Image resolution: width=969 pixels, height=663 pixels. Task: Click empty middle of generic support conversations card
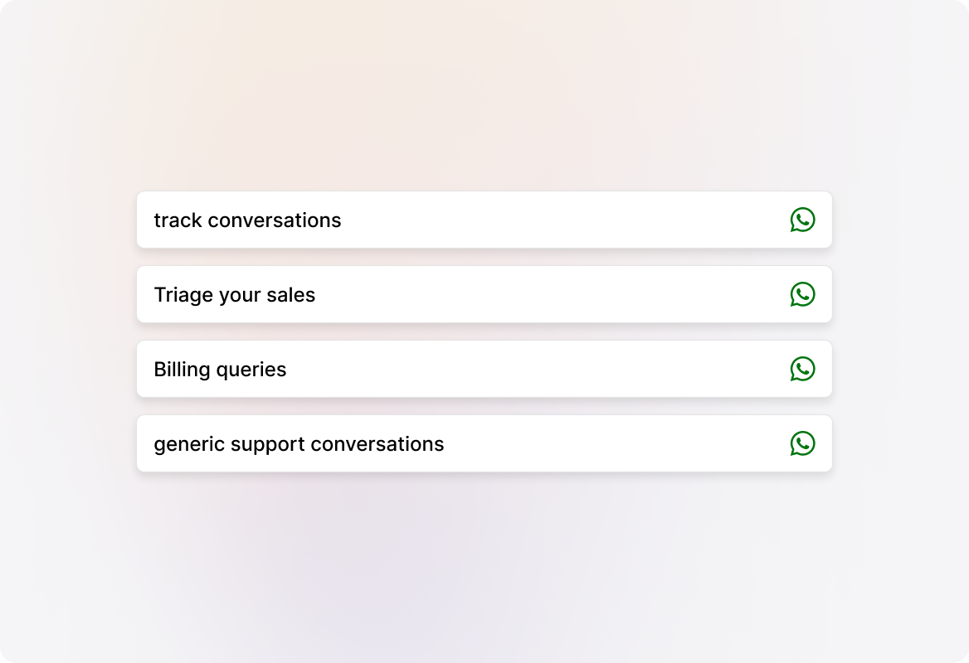(614, 444)
